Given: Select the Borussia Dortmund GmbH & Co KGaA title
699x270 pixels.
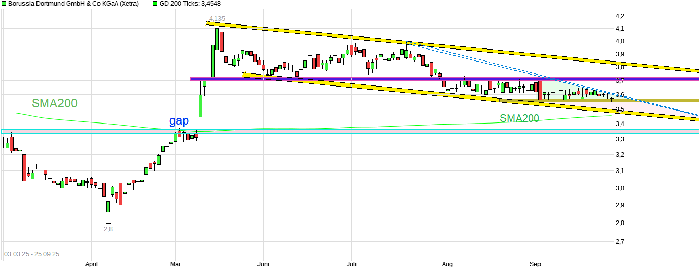Looking at the screenshot, I should coord(73,4).
